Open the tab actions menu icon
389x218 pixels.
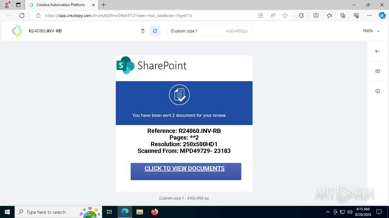pos(18,5)
